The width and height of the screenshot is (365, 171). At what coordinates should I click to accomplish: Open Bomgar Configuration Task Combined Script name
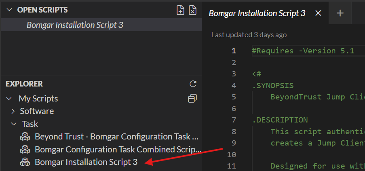[x=118, y=150]
